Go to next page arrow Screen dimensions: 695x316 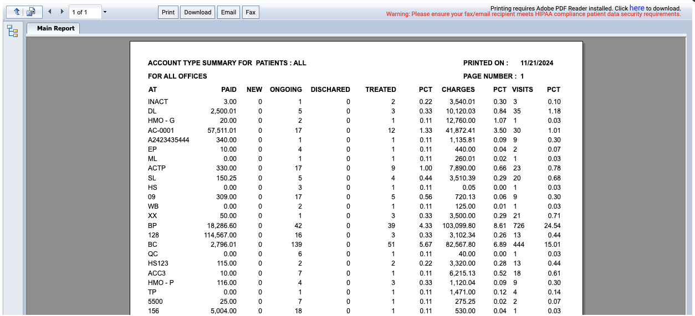pos(62,12)
